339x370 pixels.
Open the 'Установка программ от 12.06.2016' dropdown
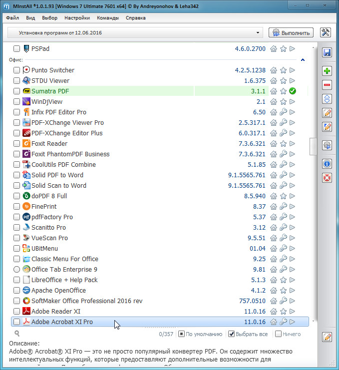135,32
